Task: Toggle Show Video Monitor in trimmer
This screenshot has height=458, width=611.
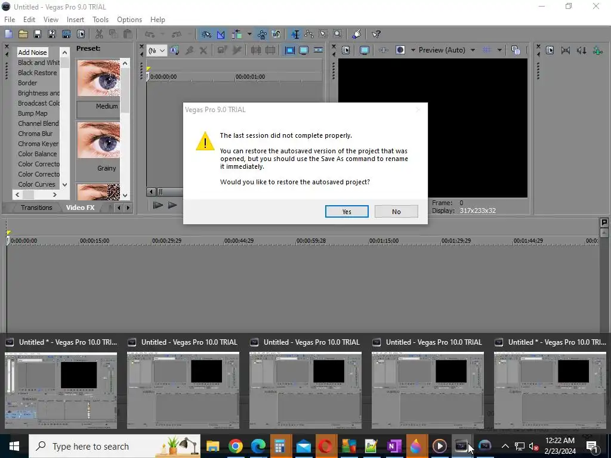Action: coord(289,50)
